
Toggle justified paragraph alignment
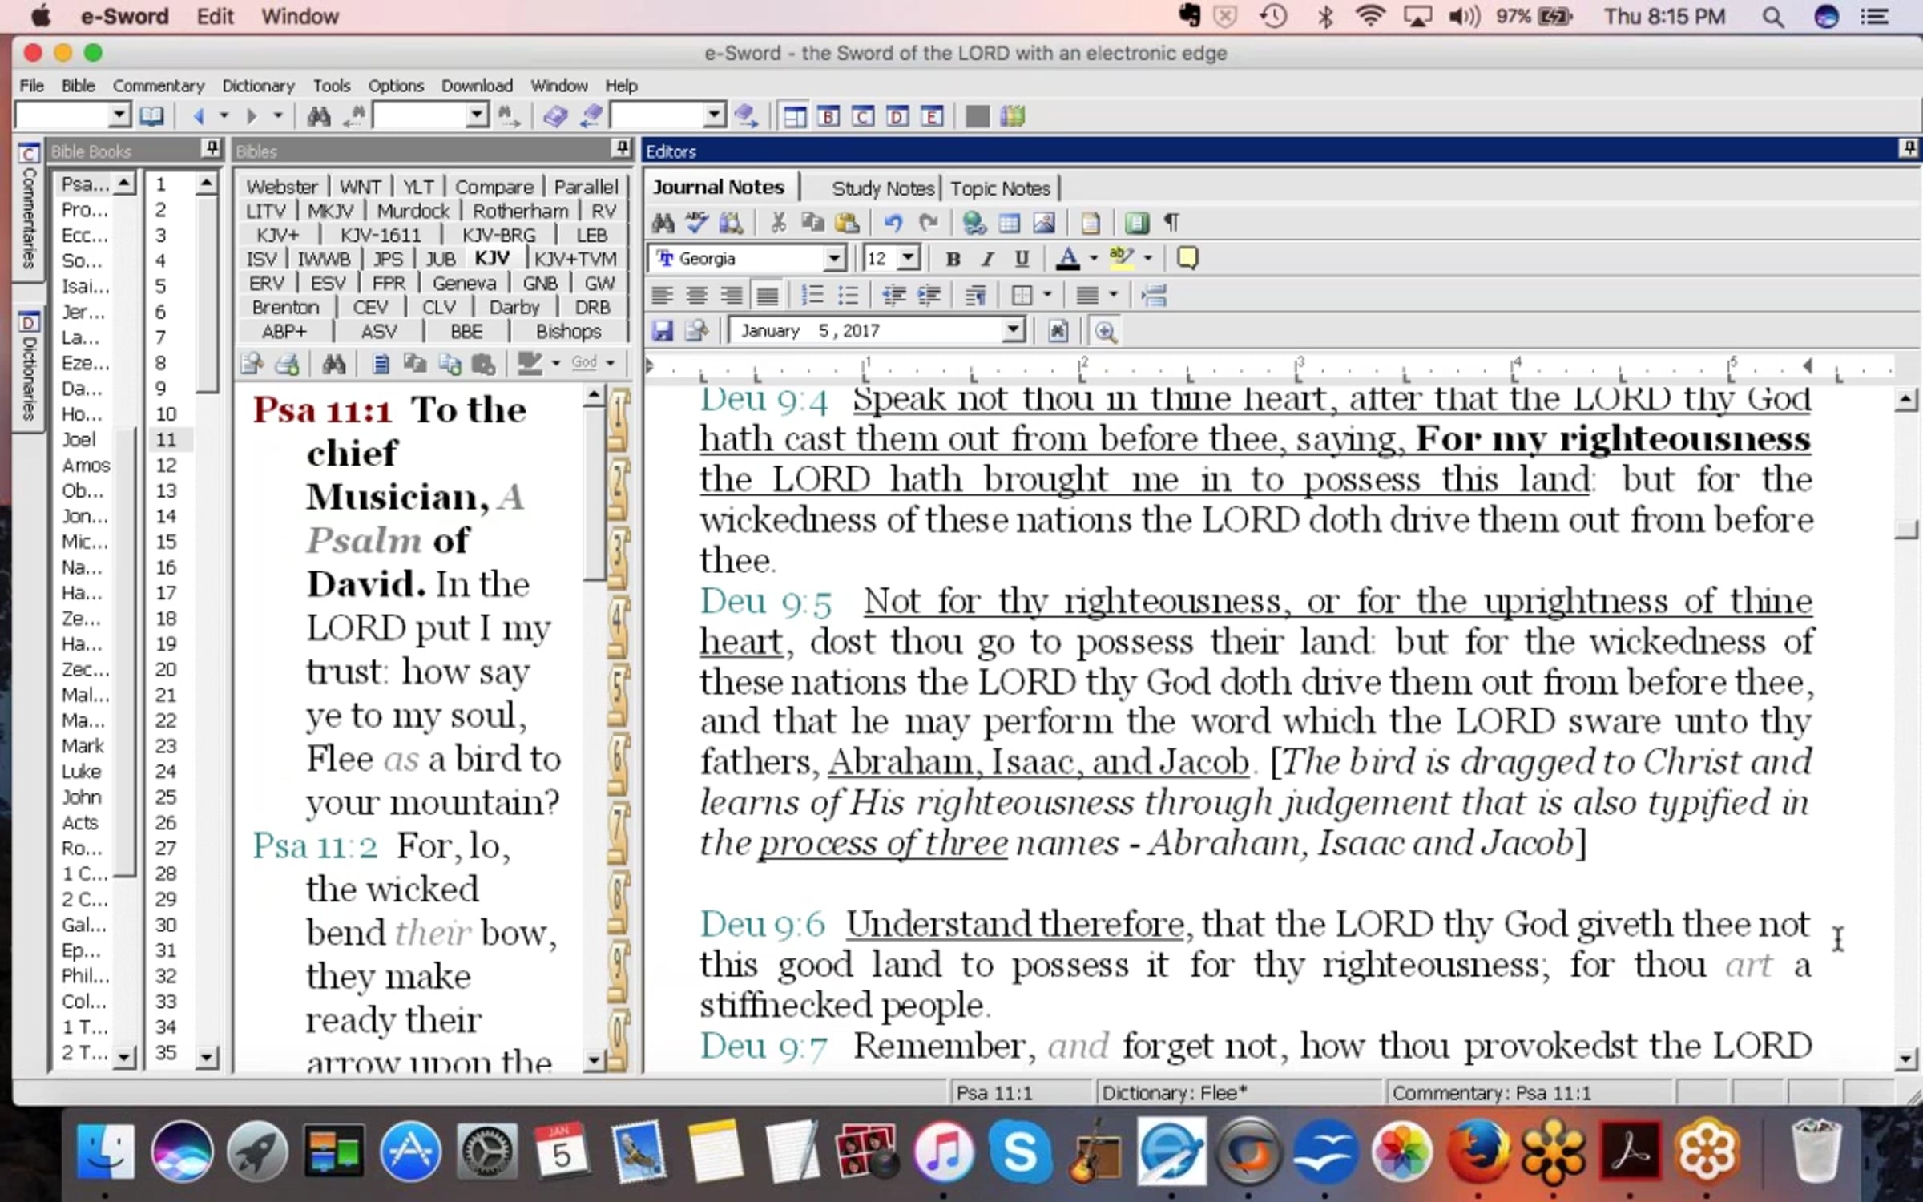(x=767, y=296)
